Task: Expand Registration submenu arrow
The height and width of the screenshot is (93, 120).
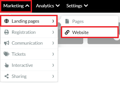Action: [x=53, y=32]
